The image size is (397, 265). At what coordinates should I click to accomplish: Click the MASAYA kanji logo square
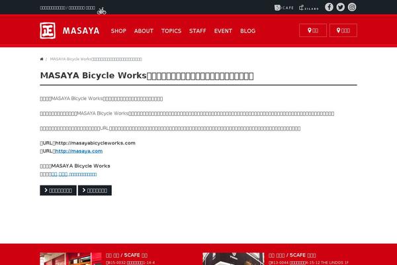pyautogui.click(x=48, y=30)
